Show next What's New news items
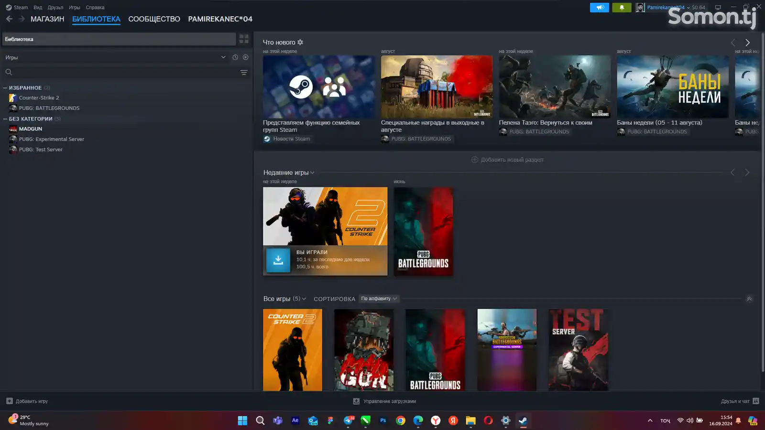The width and height of the screenshot is (765, 430). click(x=747, y=43)
